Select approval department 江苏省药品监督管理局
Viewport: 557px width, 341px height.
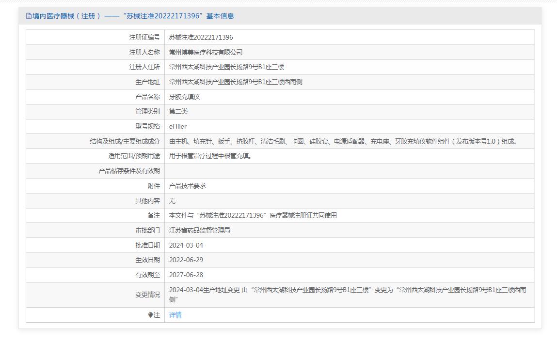tap(200, 230)
